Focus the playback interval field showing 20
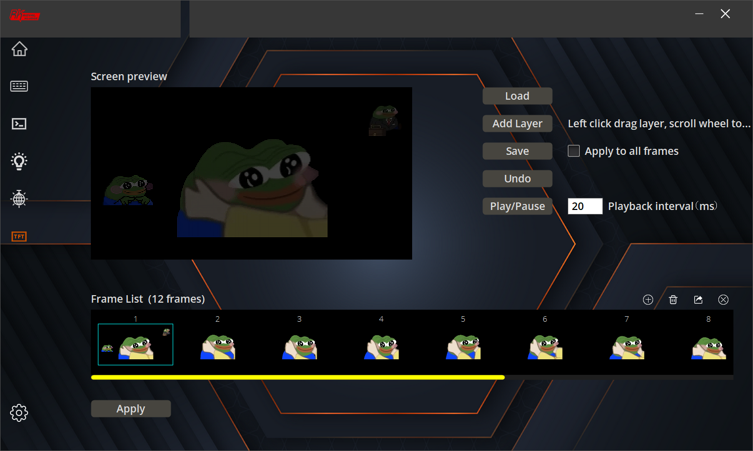The height and width of the screenshot is (451, 753). click(585, 206)
